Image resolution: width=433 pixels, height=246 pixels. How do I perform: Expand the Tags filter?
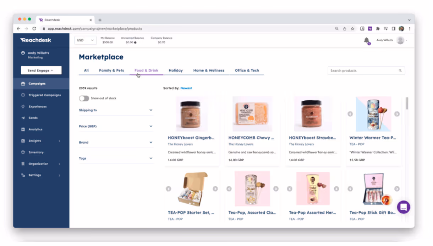[116, 158]
